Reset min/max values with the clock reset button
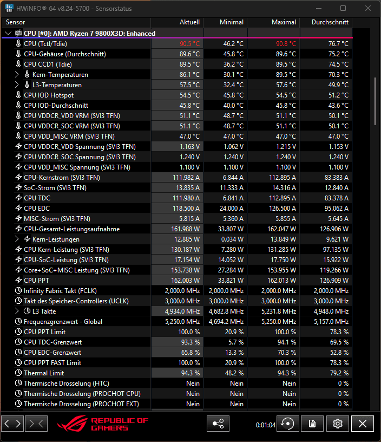This screenshot has height=442, width=381. point(288,424)
